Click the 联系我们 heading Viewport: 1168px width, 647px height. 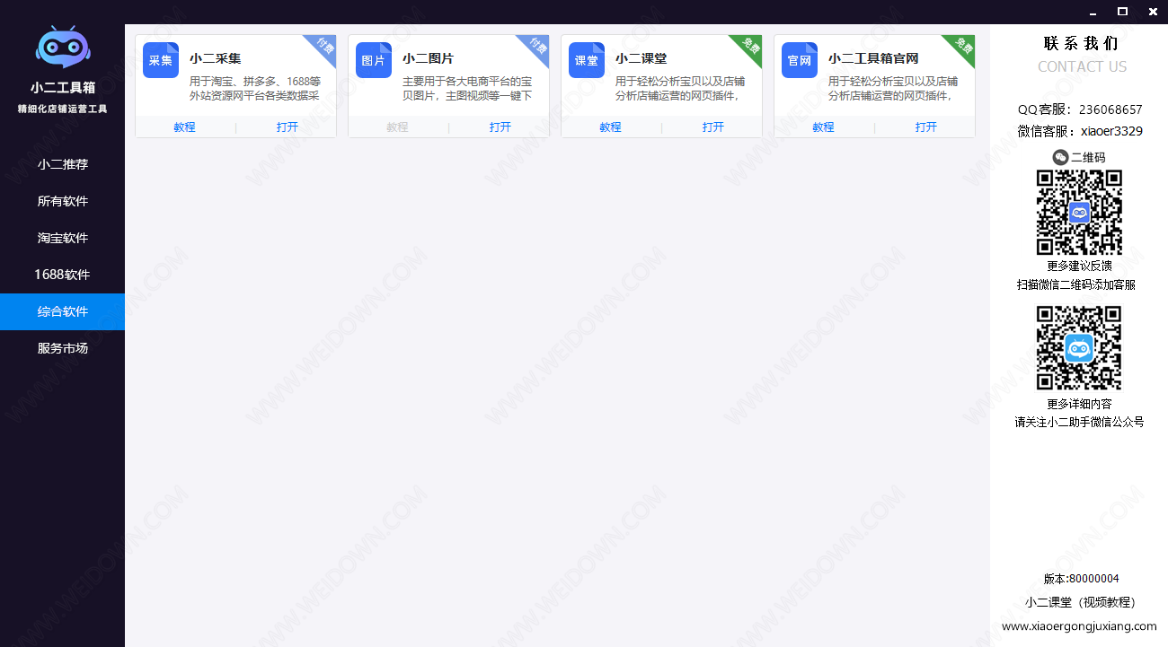click(1081, 43)
